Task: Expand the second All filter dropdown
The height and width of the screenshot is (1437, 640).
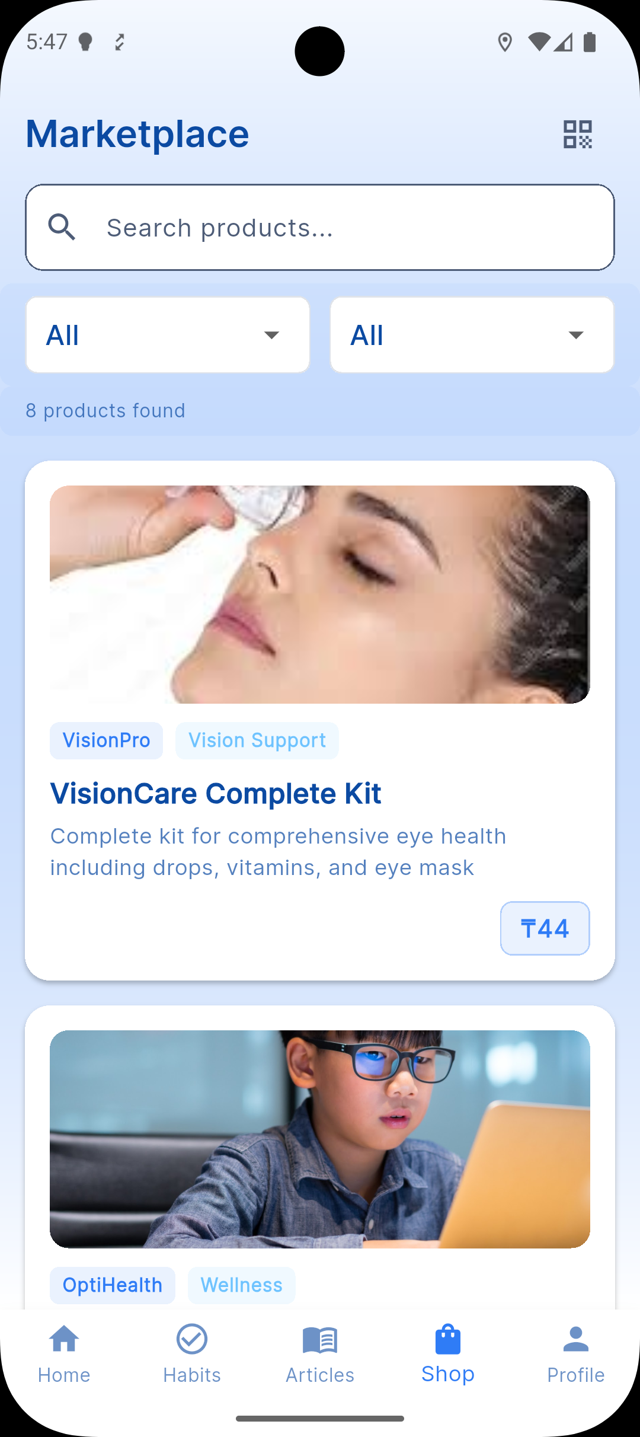Action: (472, 335)
